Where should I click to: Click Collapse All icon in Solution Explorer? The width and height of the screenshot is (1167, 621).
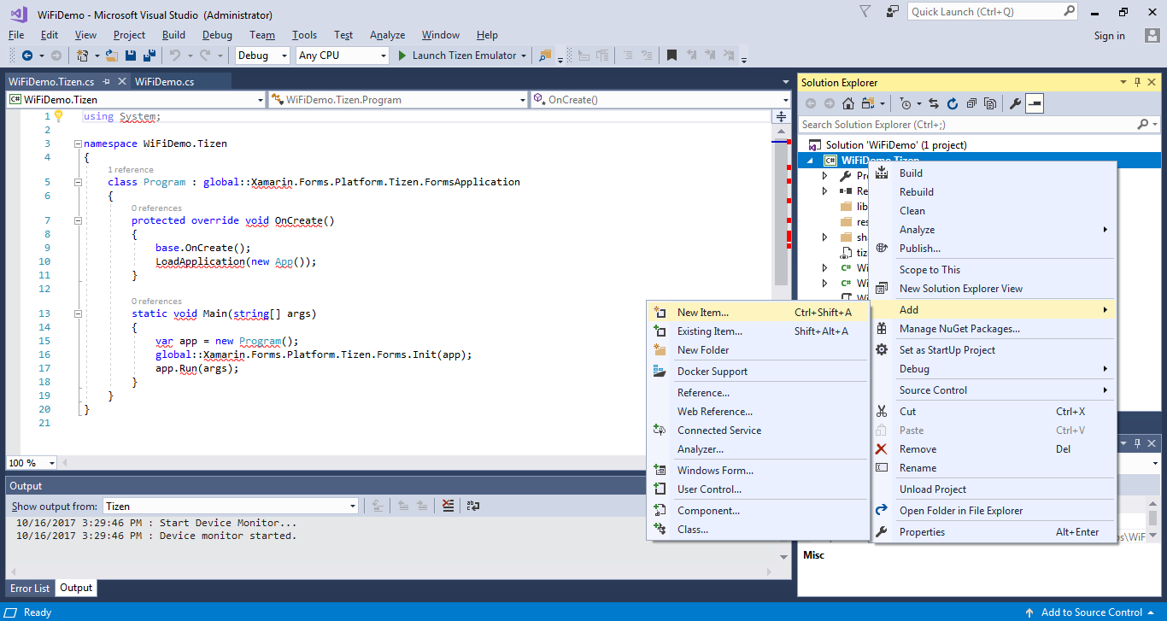coord(971,104)
